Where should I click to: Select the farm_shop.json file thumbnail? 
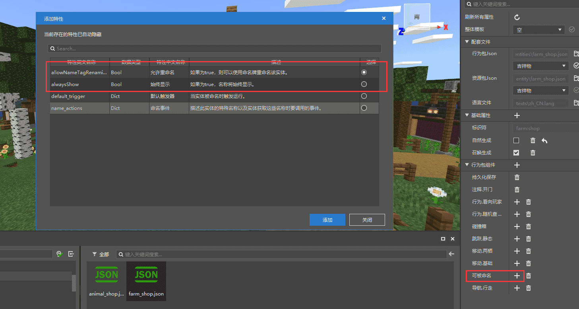pos(146,281)
